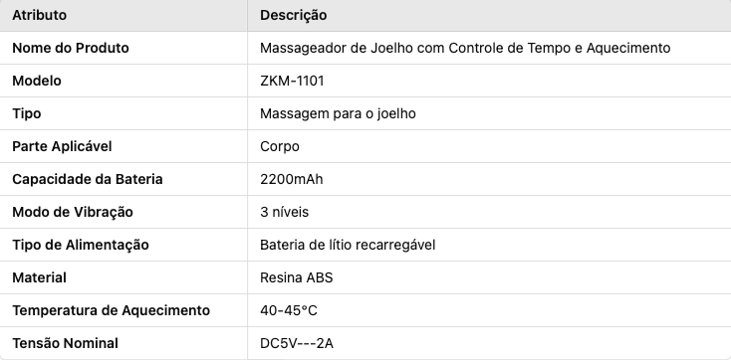731x360 pixels.
Task: Select the Capacidade da Bateria label
Action: point(88,179)
